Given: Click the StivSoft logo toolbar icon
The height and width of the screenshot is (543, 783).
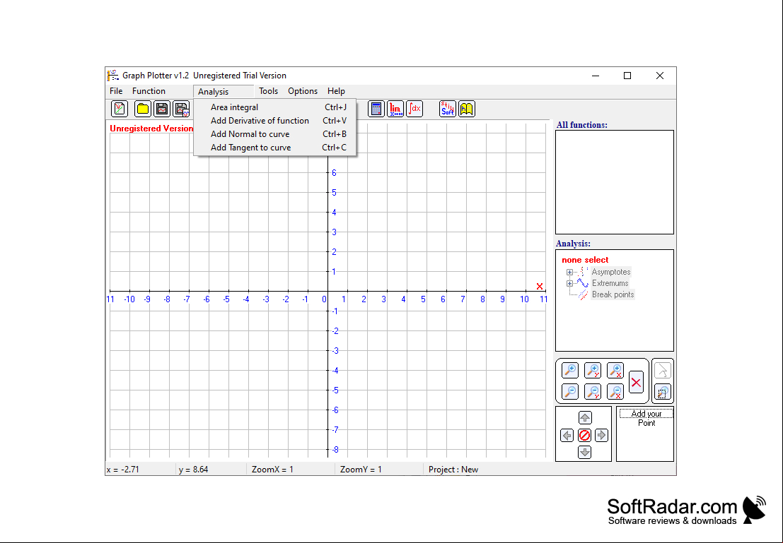Looking at the screenshot, I should [x=448, y=109].
